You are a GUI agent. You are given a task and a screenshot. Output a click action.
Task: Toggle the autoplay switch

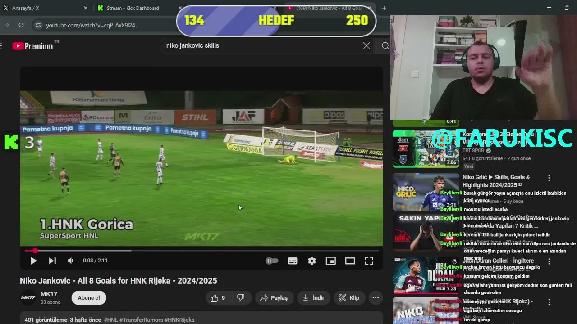click(272, 261)
